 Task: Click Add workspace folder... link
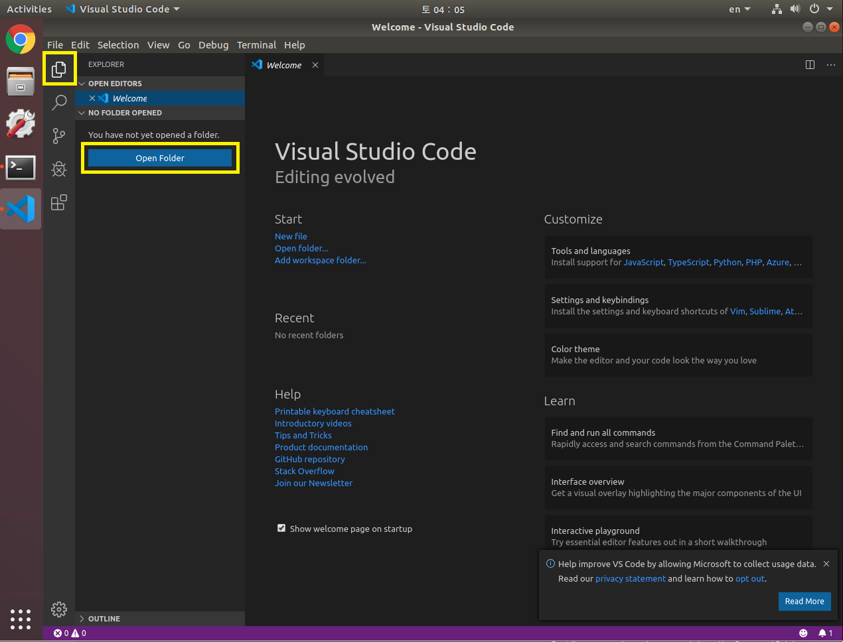click(x=321, y=260)
